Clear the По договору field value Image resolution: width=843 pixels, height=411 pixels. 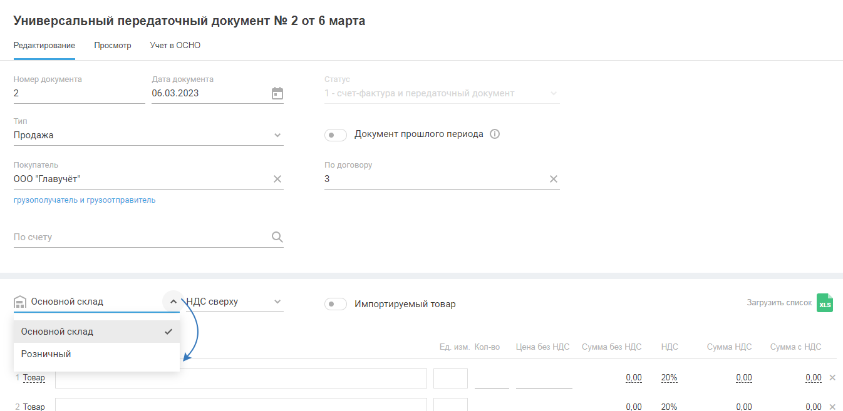(554, 180)
